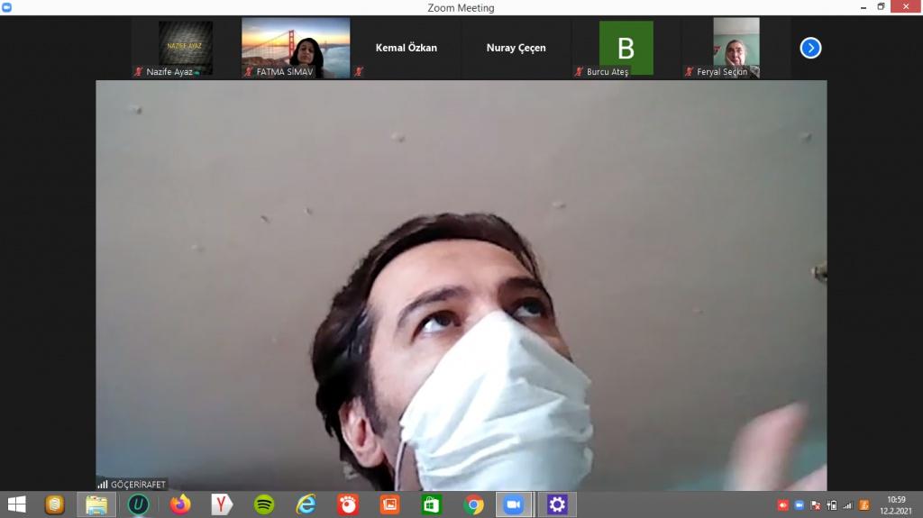Restore down the Zoom Meeting window
The width and height of the screenshot is (923, 518).
(881, 7)
